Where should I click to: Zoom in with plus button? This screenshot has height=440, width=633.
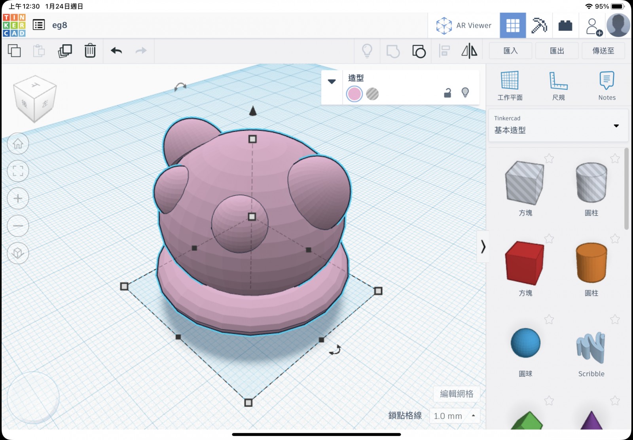pyautogui.click(x=18, y=198)
